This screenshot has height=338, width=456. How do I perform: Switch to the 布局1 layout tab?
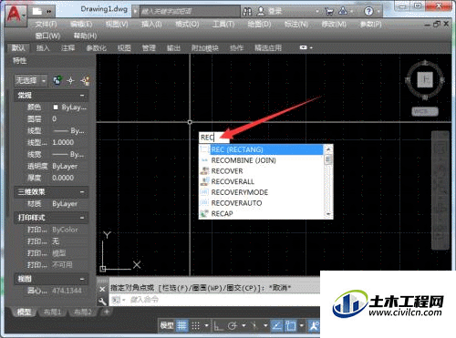tap(52, 312)
